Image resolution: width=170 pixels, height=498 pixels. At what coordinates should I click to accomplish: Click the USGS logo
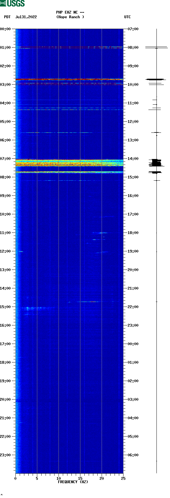coord(12,3)
